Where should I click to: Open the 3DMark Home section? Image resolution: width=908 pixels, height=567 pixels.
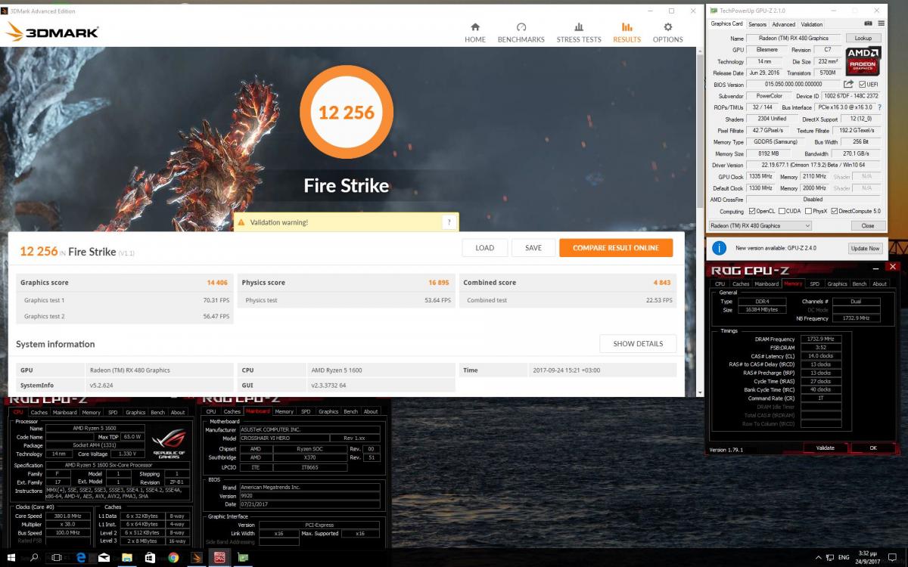coord(475,33)
